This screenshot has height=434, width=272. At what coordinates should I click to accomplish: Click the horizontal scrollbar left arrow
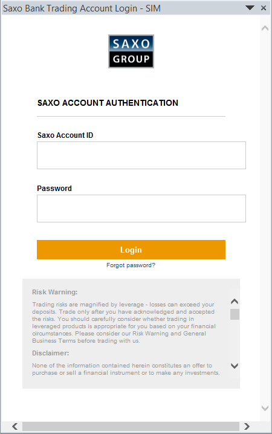point(15,426)
